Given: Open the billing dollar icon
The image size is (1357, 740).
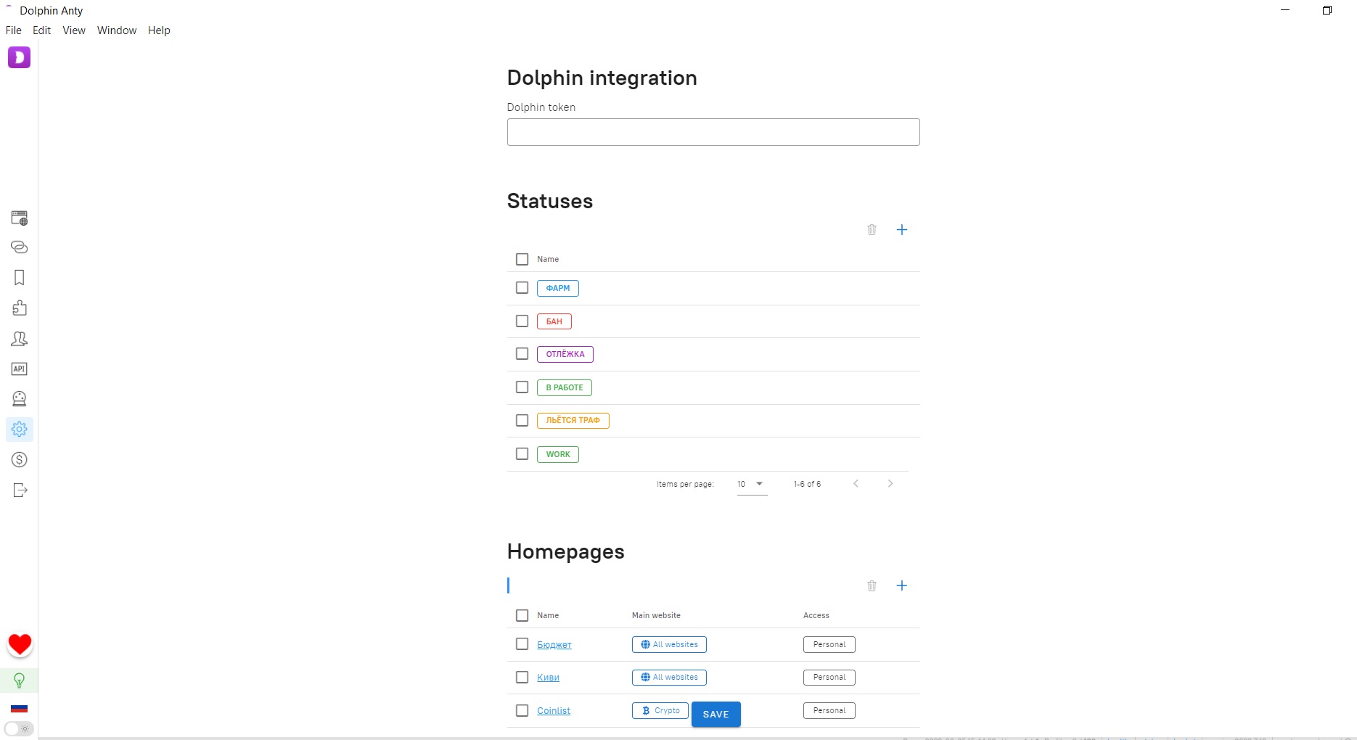Looking at the screenshot, I should pyautogui.click(x=20, y=459).
